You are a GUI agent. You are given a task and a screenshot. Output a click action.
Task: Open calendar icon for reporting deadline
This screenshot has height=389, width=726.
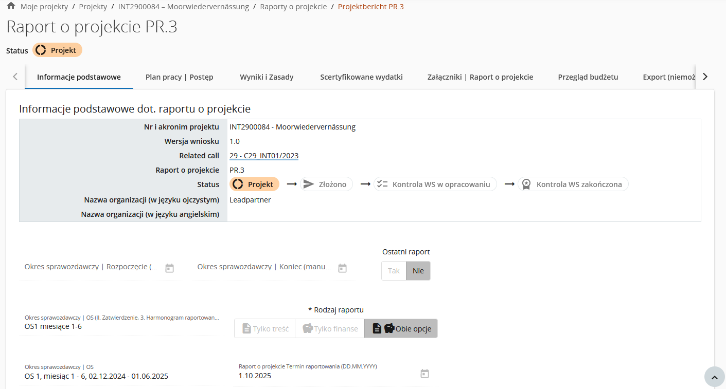coord(424,374)
